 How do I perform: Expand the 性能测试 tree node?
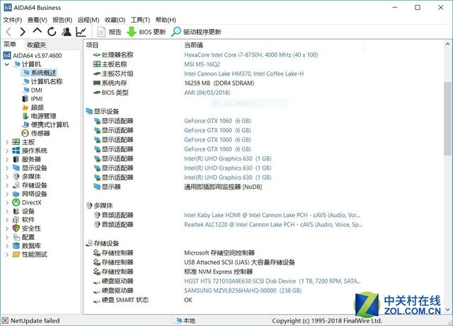[x=8, y=255]
